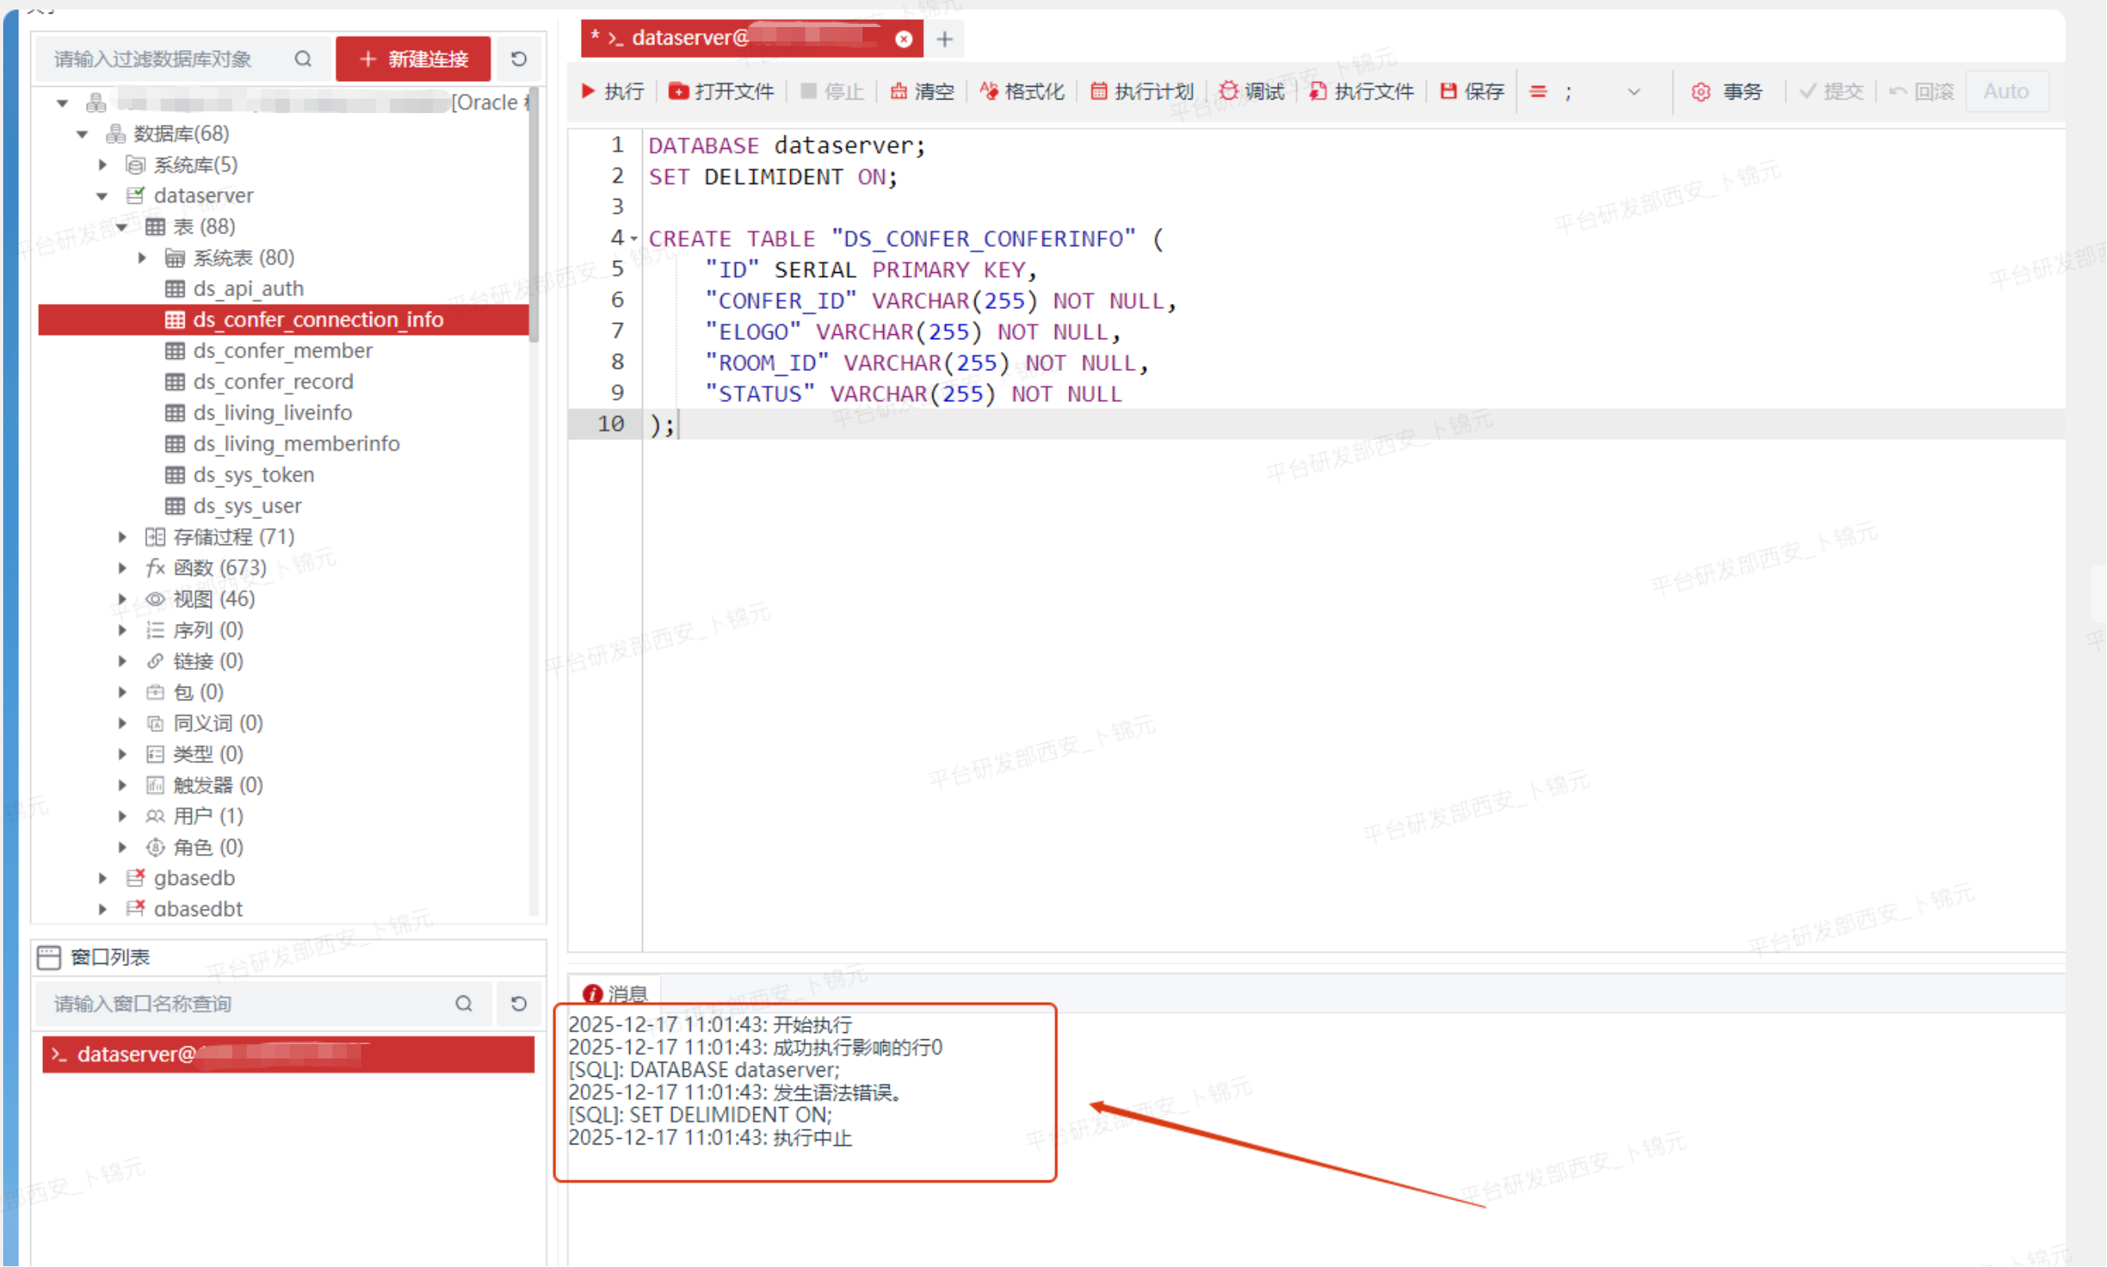Expand the 函数 (673) node
2107x1267 pixels.
coord(122,567)
